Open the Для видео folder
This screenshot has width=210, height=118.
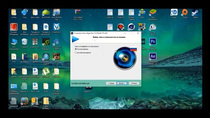coord(24,58)
